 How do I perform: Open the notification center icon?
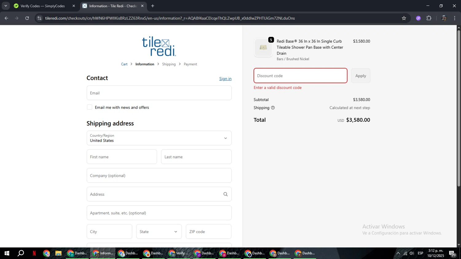(452, 253)
